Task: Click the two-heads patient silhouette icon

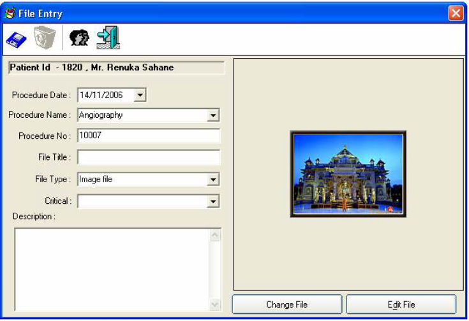Action: tap(78, 39)
